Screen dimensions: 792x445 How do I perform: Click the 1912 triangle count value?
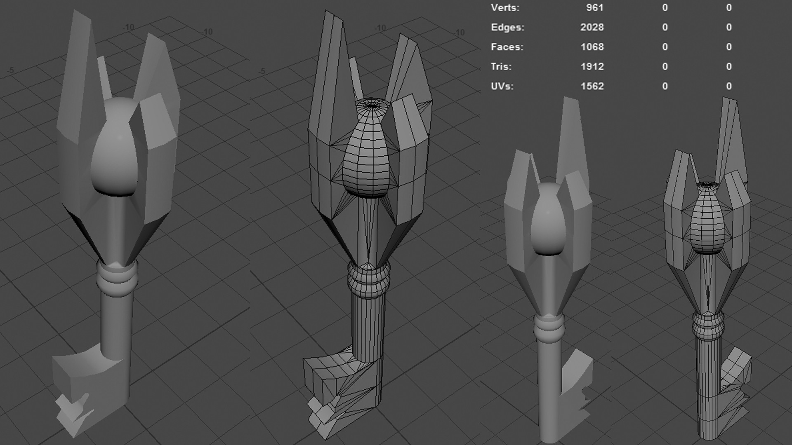click(x=592, y=66)
